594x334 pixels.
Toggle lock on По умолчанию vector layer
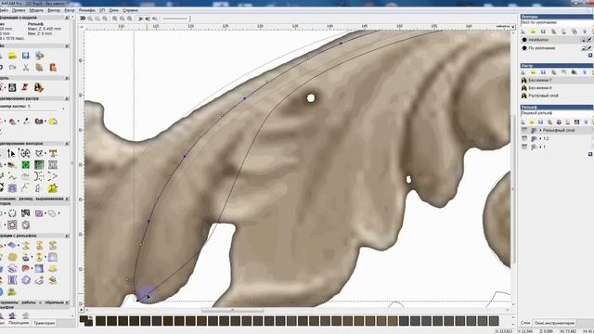pyautogui.click(x=584, y=48)
